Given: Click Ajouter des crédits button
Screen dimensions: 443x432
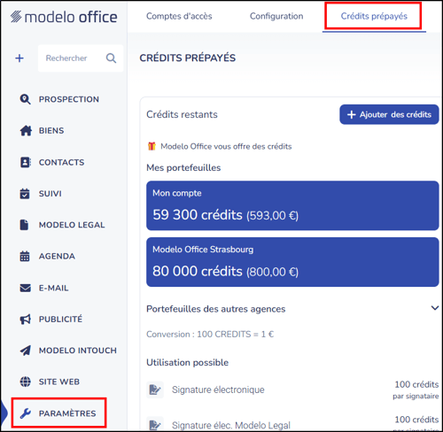Looking at the screenshot, I should click(389, 114).
